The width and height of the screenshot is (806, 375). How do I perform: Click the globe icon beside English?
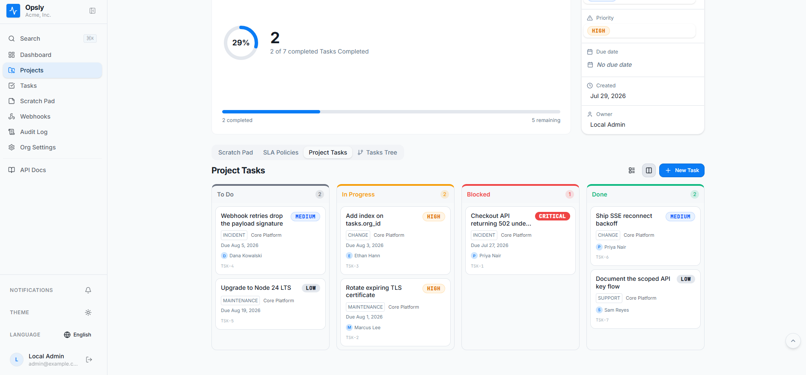[67, 335]
